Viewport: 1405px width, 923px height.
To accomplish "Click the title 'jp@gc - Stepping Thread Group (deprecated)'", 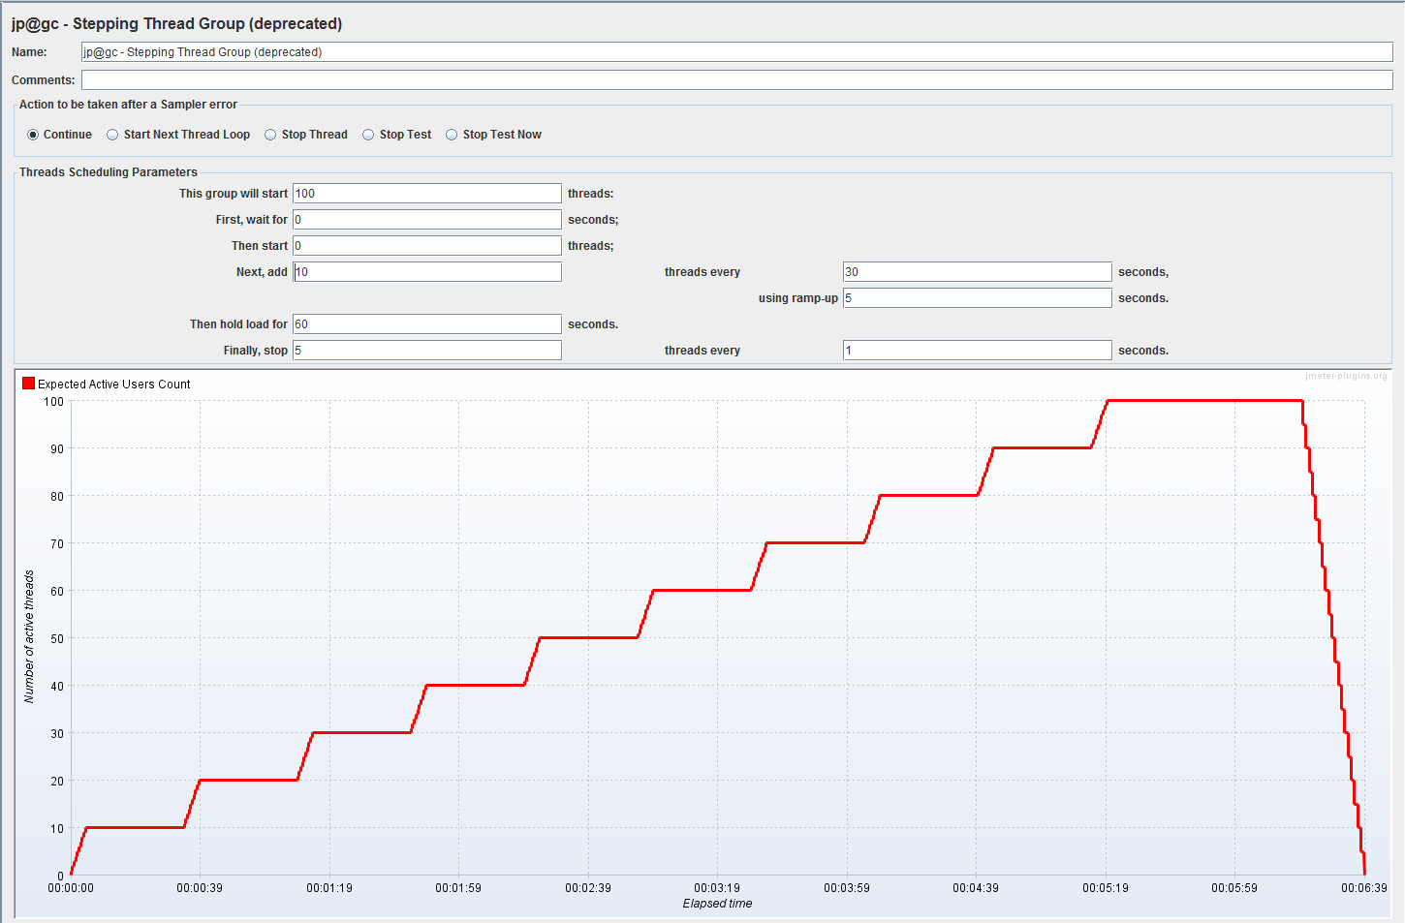I will [x=176, y=23].
